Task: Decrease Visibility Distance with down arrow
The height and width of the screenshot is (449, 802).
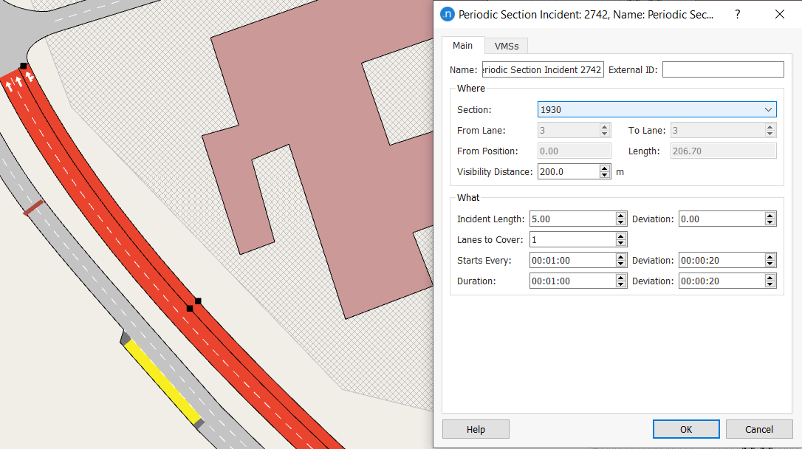Action: [605, 175]
